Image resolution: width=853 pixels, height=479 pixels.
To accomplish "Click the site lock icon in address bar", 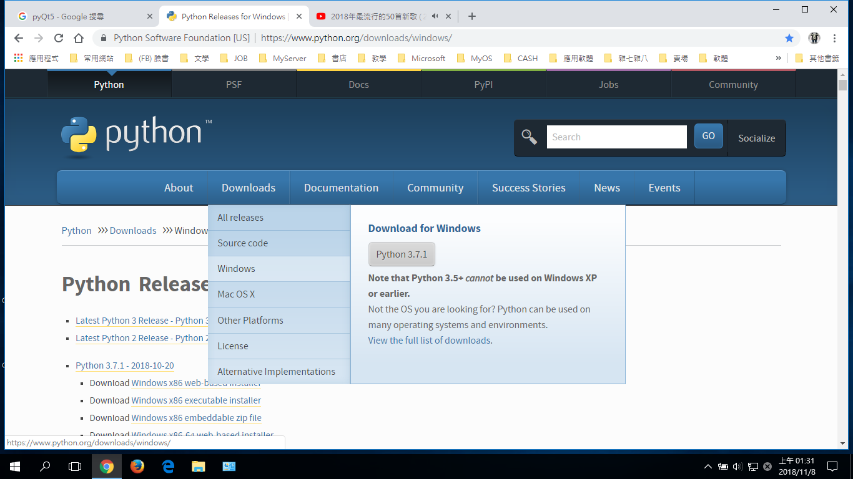I will (104, 38).
